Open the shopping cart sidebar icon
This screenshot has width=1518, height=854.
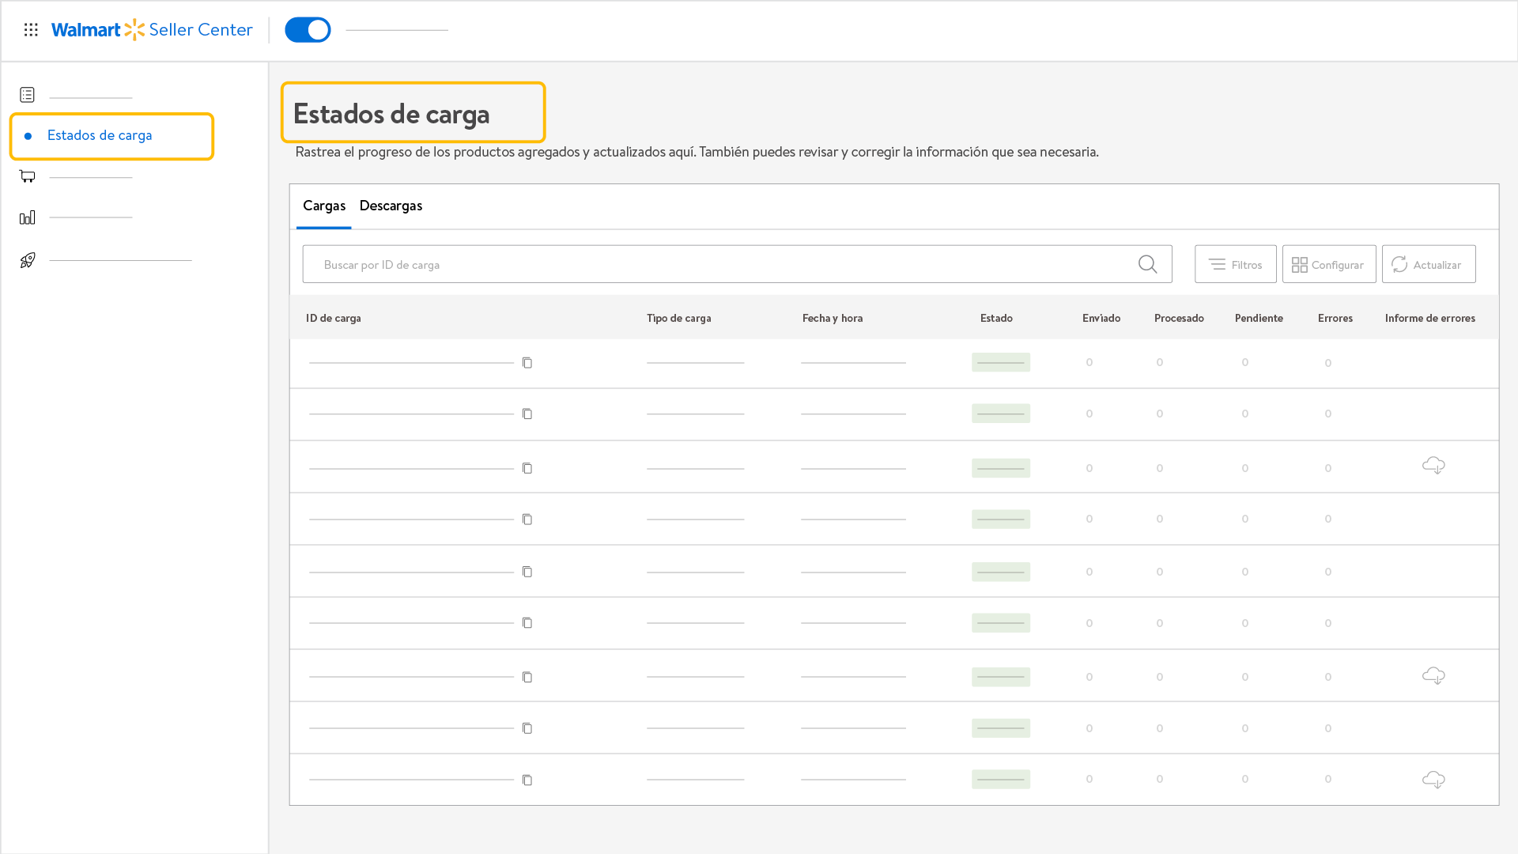[27, 176]
